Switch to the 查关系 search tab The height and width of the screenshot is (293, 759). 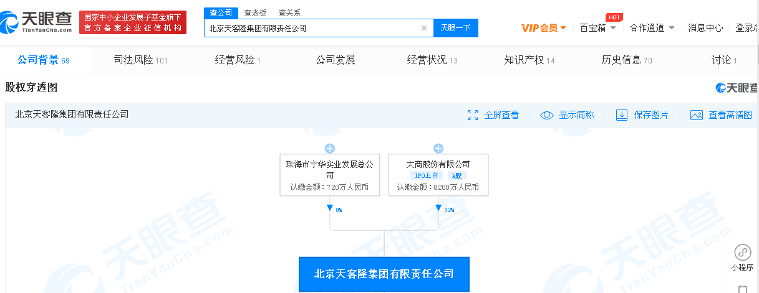289,12
